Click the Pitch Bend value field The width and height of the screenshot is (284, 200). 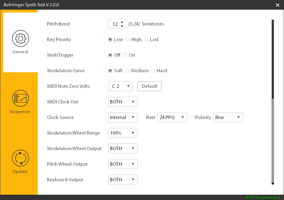[x=114, y=24]
